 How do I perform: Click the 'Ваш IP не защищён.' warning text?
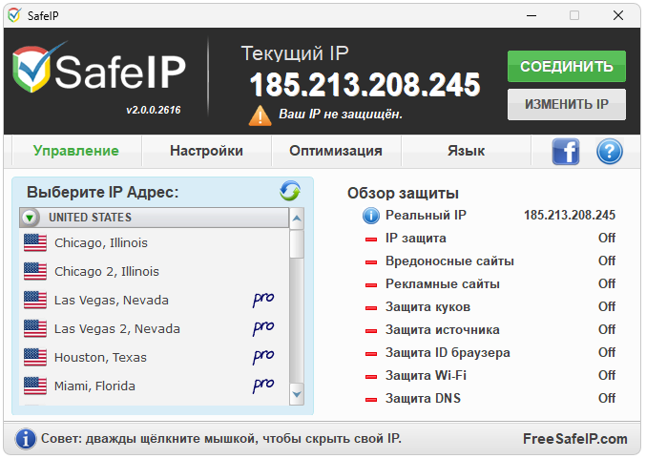(x=341, y=115)
